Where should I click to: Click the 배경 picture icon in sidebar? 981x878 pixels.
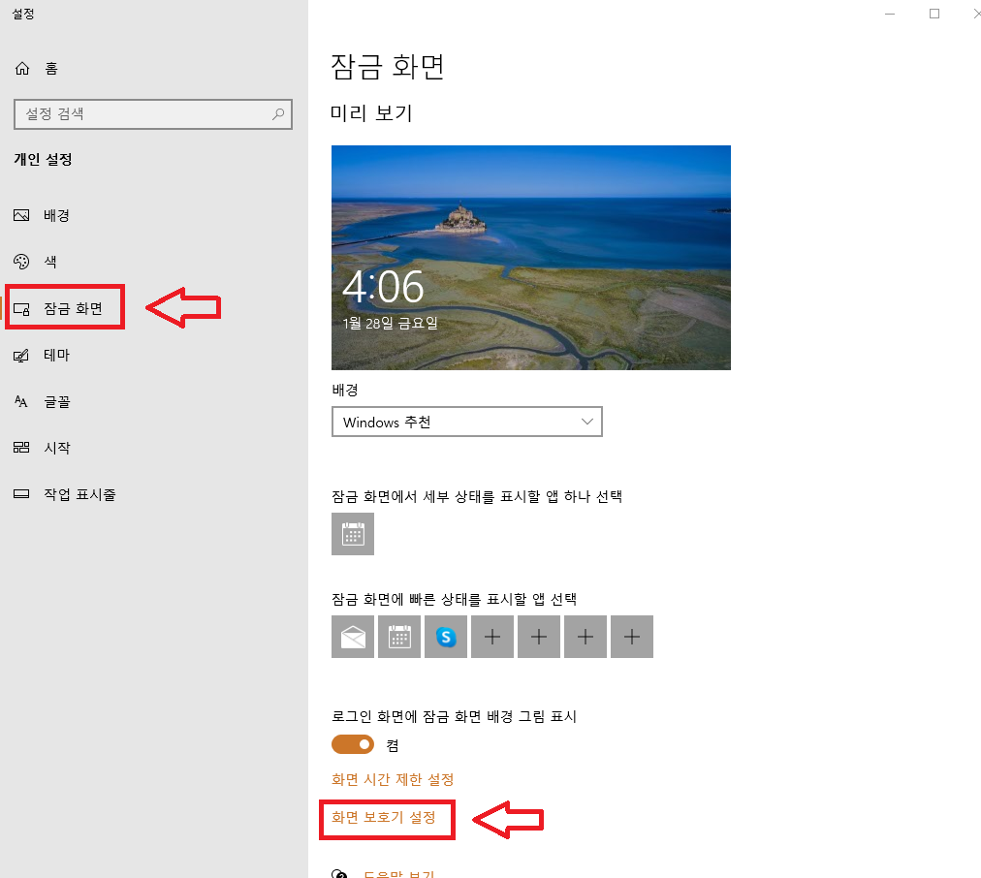point(21,216)
